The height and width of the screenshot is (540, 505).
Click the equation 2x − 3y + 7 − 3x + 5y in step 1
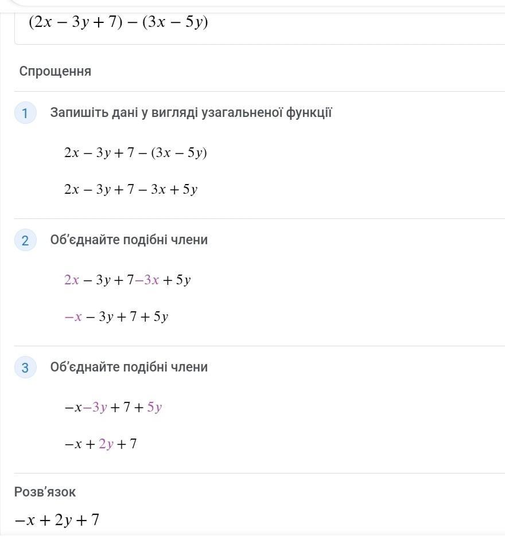coord(131,189)
